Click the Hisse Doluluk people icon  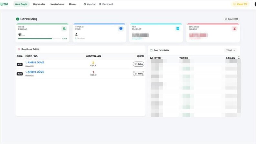point(64,29)
